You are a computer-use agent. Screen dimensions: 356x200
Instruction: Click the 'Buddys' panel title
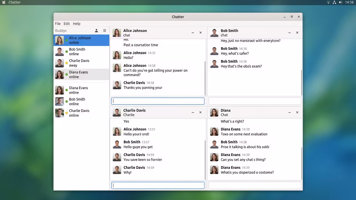click(x=61, y=31)
